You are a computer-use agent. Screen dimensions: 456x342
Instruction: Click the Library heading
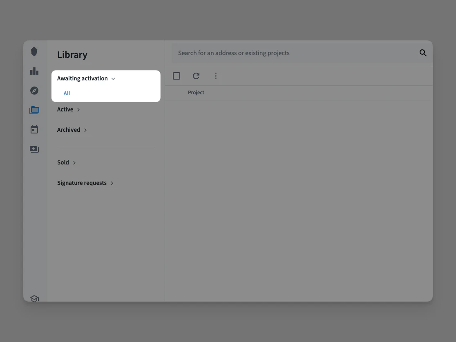coord(72,55)
